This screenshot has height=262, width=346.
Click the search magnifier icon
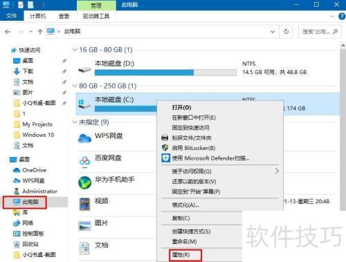click(336, 31)
